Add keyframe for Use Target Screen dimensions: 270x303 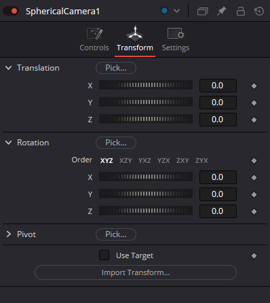click(254, 255)
